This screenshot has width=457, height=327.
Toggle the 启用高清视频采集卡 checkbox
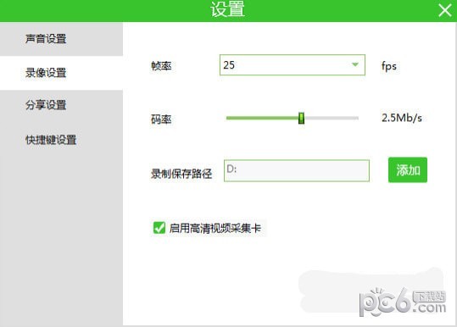(x=159, y=228)
